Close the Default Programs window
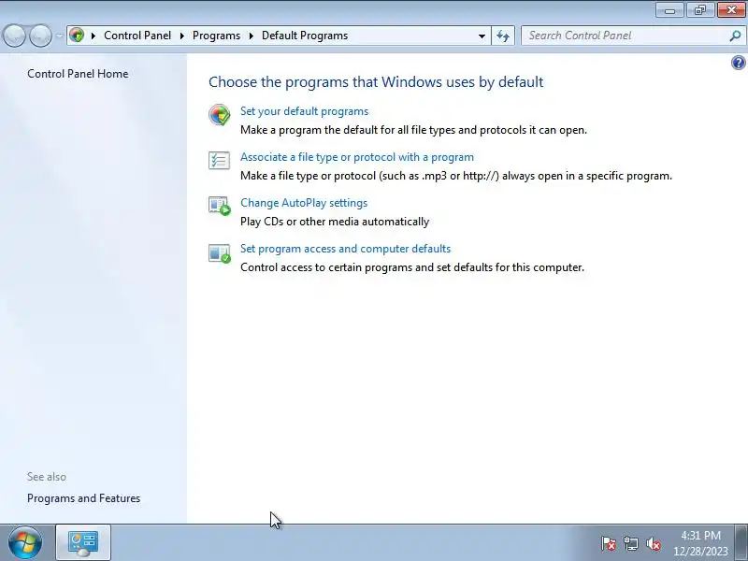Viewport: 748px width, 561px height. [731, 10]
